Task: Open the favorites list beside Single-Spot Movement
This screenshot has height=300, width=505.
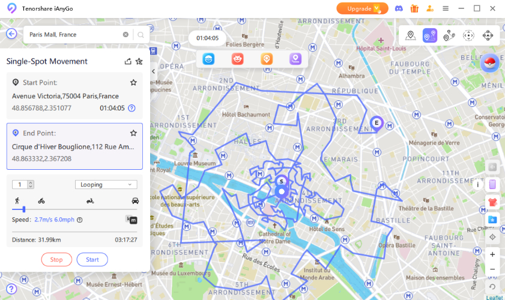Action: pyautogui.click(x=139, y=61)
